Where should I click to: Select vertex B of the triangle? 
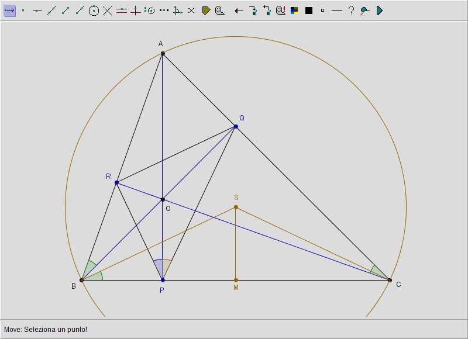[81, 280]
